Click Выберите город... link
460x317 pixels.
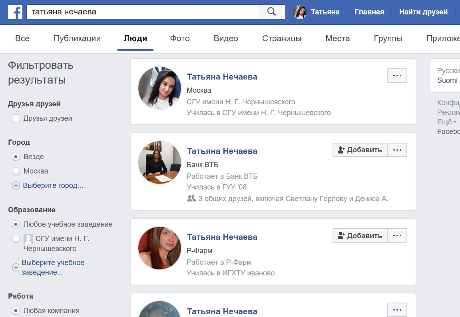coord(53,185)
